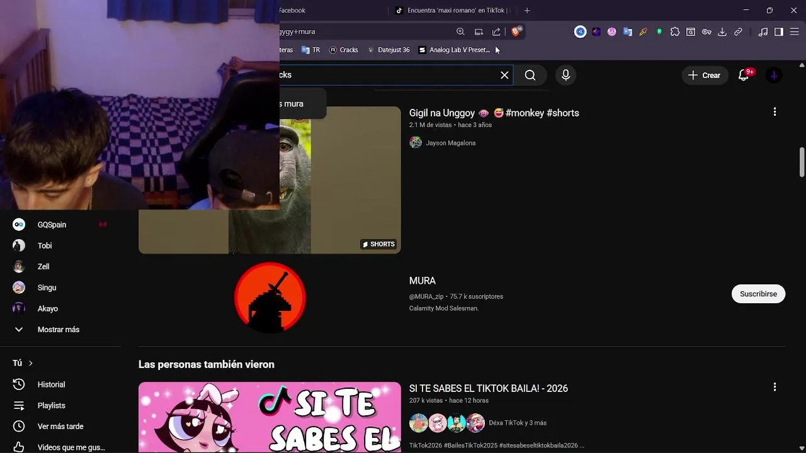806x453 pixels.
Task: Select the eyedropper color picker extension
Action: pos(644,31)
